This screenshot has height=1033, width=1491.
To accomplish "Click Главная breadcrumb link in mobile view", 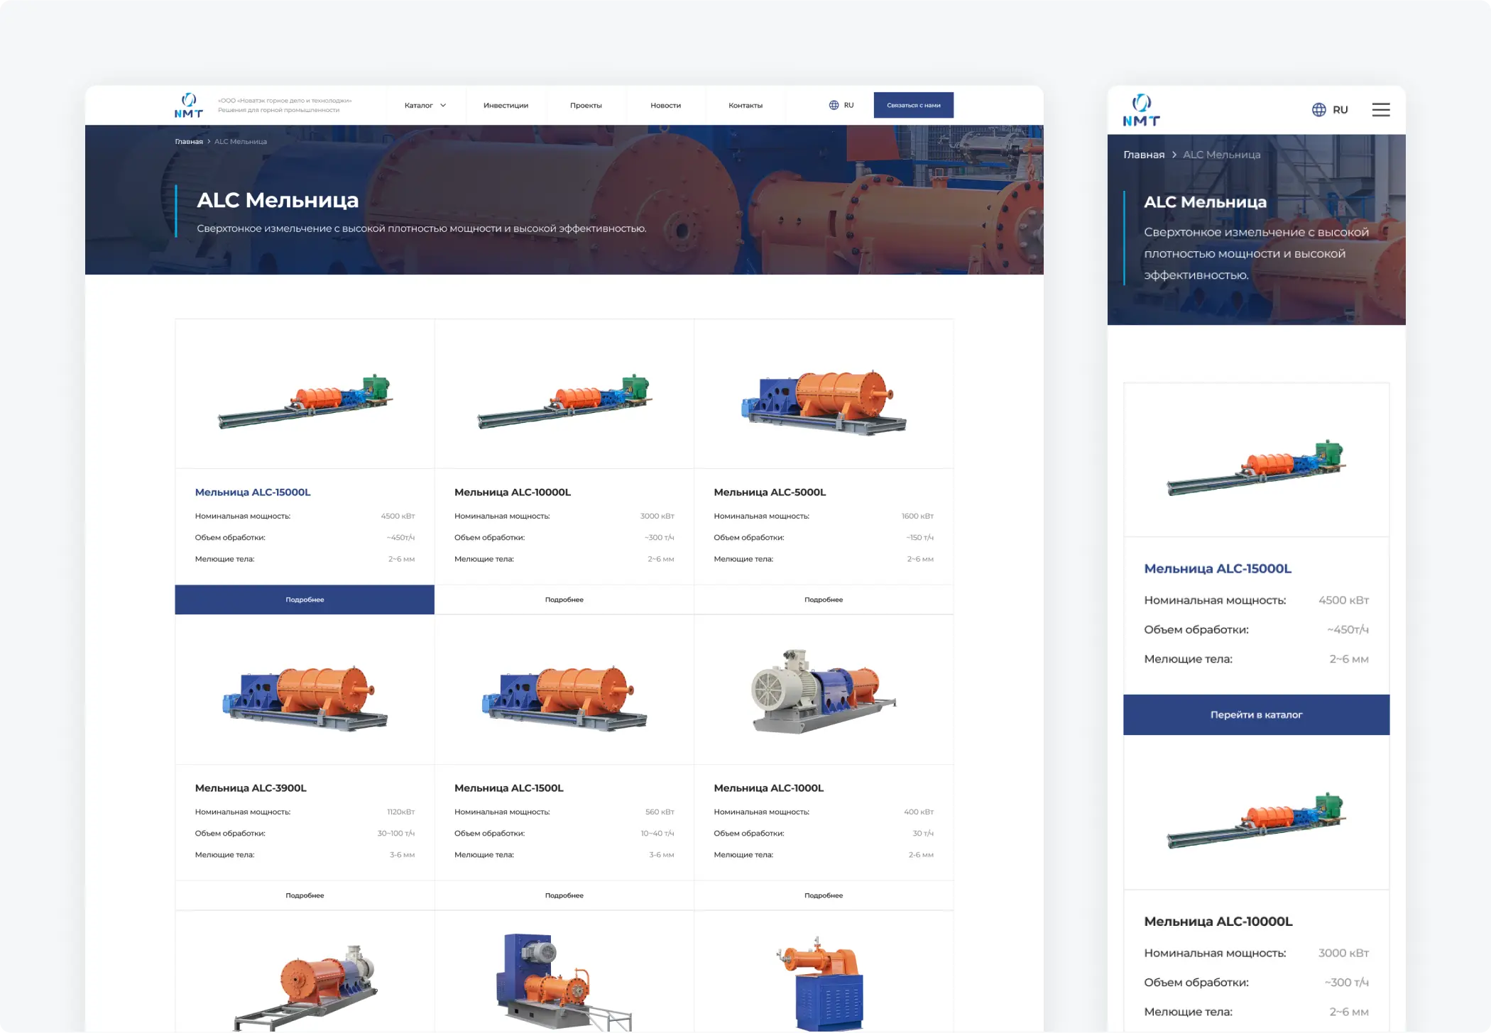I will point(1143,155).
